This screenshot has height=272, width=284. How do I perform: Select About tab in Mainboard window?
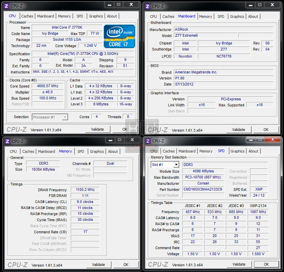click(x=253, y=16)
